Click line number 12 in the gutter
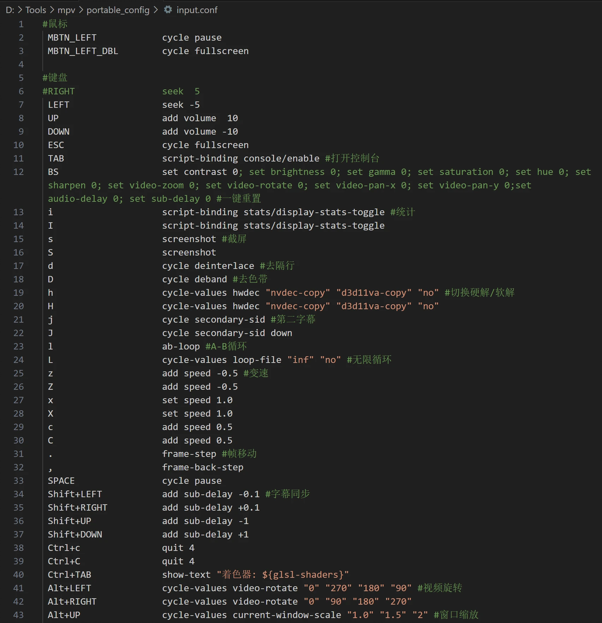Screen dimensions: 602x623 click(19, 172)
